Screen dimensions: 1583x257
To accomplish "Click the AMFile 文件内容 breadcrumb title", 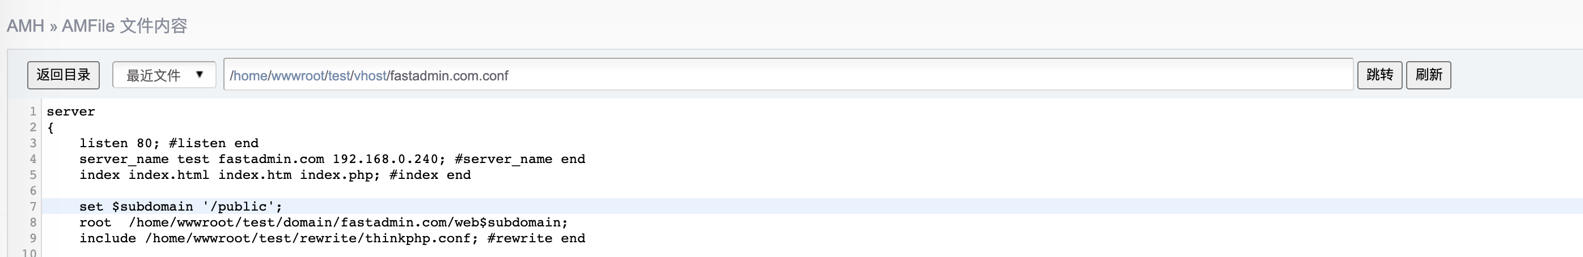I will coord(124,26).
